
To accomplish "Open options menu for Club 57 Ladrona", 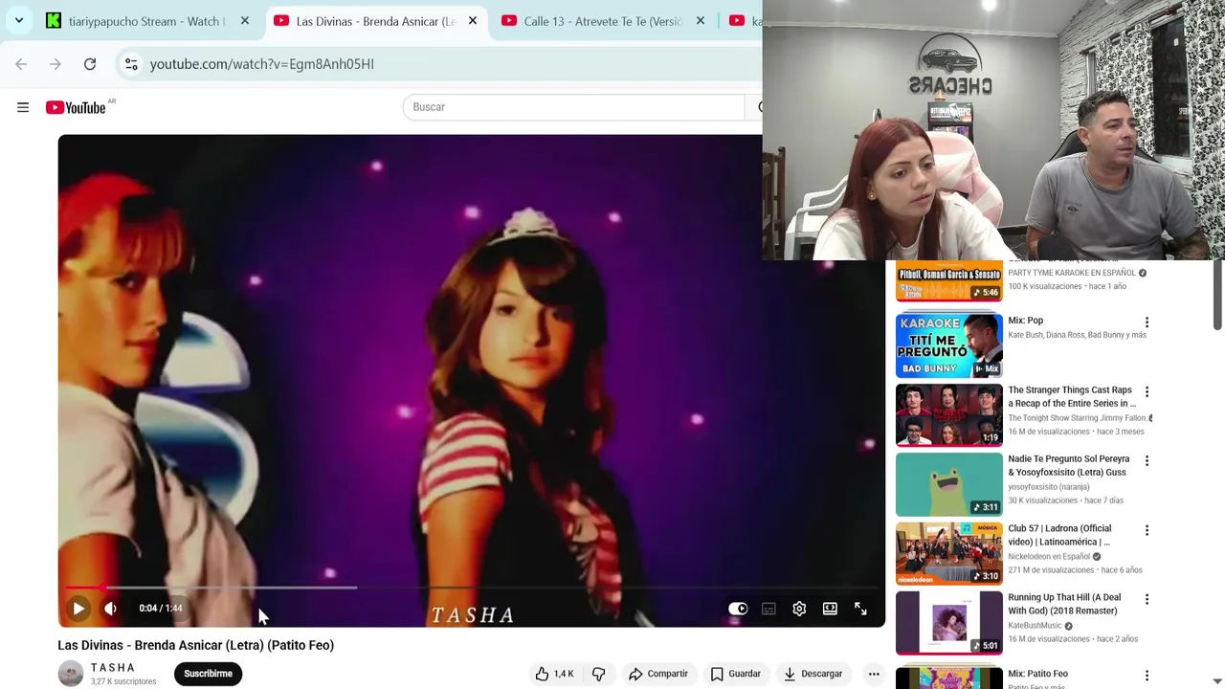I will tap(1147, 530).
